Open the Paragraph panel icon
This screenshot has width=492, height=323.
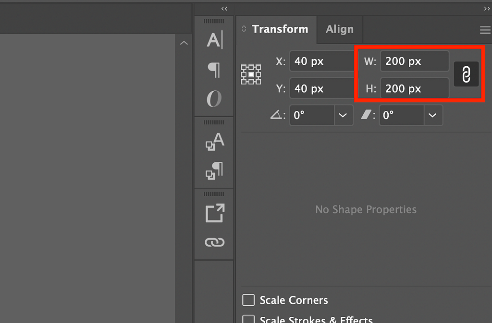pos(214,70)
